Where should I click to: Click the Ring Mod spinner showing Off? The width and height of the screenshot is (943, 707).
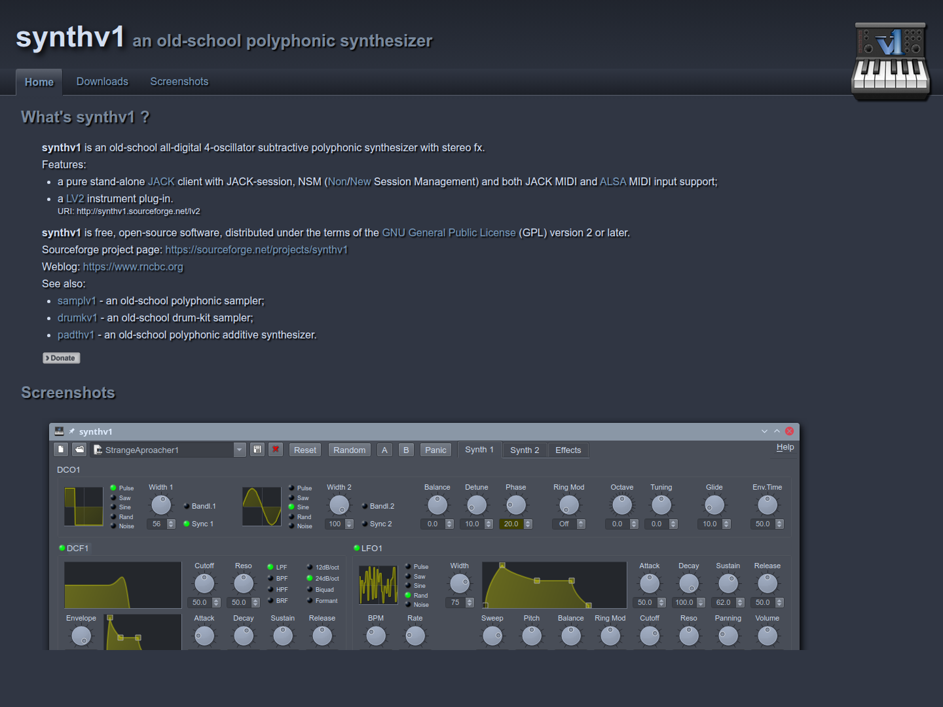[568, 524]
